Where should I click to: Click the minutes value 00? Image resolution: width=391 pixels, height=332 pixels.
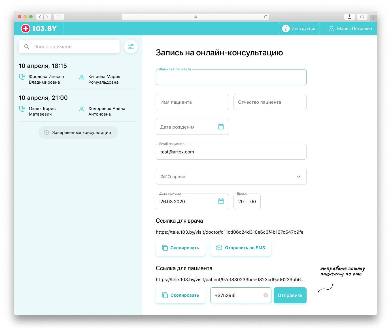pyautogui.click(x=253, y=201)
